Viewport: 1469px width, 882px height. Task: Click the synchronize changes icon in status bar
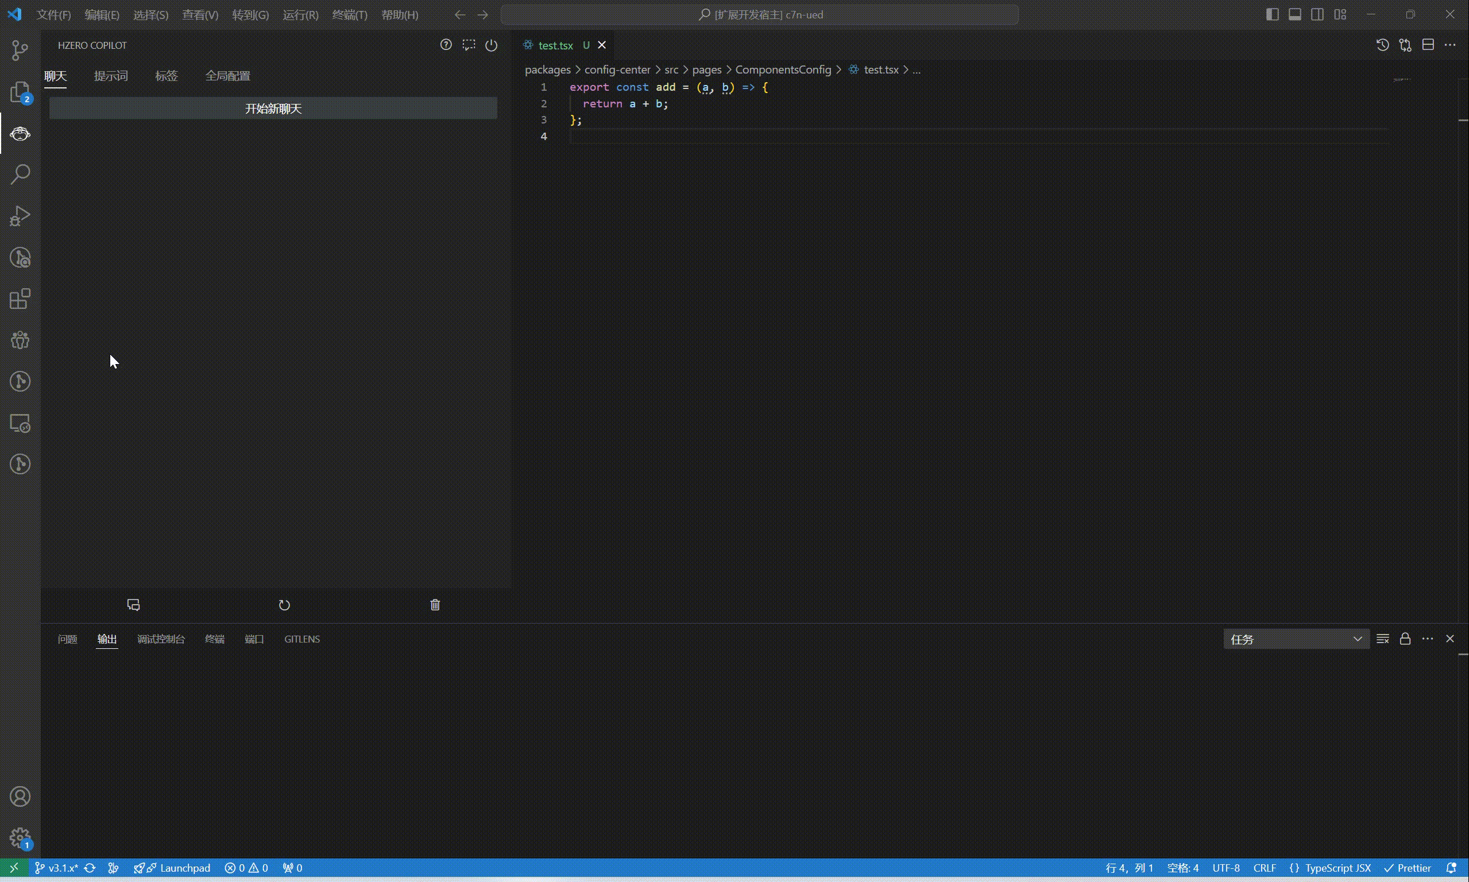tap(90, 868)
